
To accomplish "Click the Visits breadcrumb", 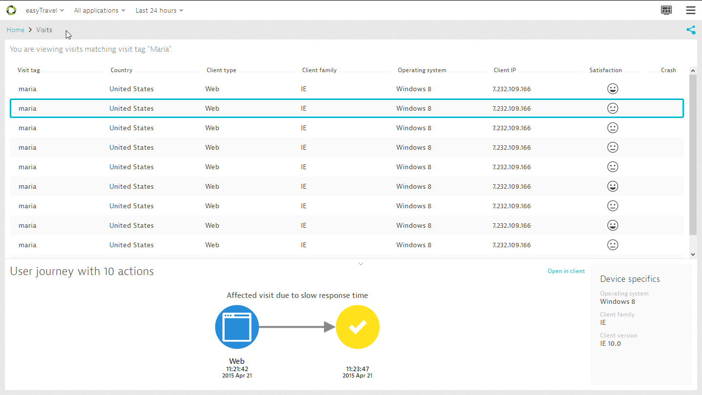I will coord(44,30).
